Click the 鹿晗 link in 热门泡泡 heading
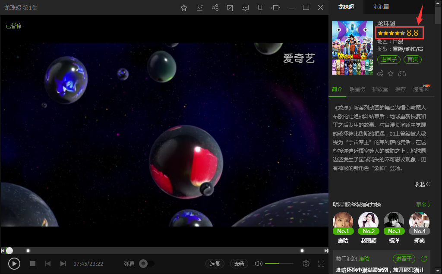The width and height of the screenshot is (442, 274). pos(364,259)
